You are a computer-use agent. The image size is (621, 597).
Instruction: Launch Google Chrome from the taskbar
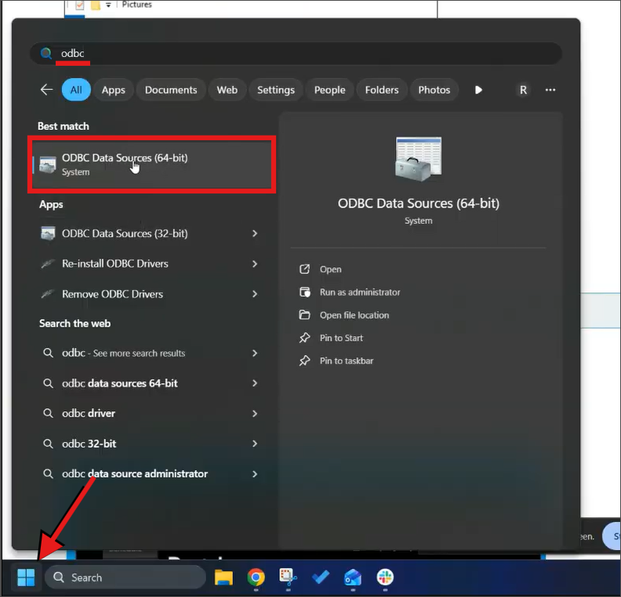[x=256, y=577]
